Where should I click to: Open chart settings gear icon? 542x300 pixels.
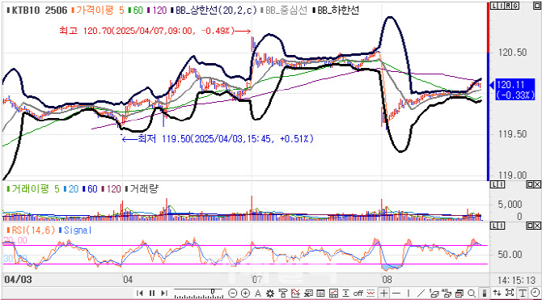coord(269,293)
